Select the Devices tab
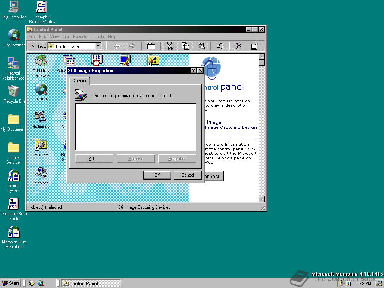The image size is (384, 288). pos(80,81)
